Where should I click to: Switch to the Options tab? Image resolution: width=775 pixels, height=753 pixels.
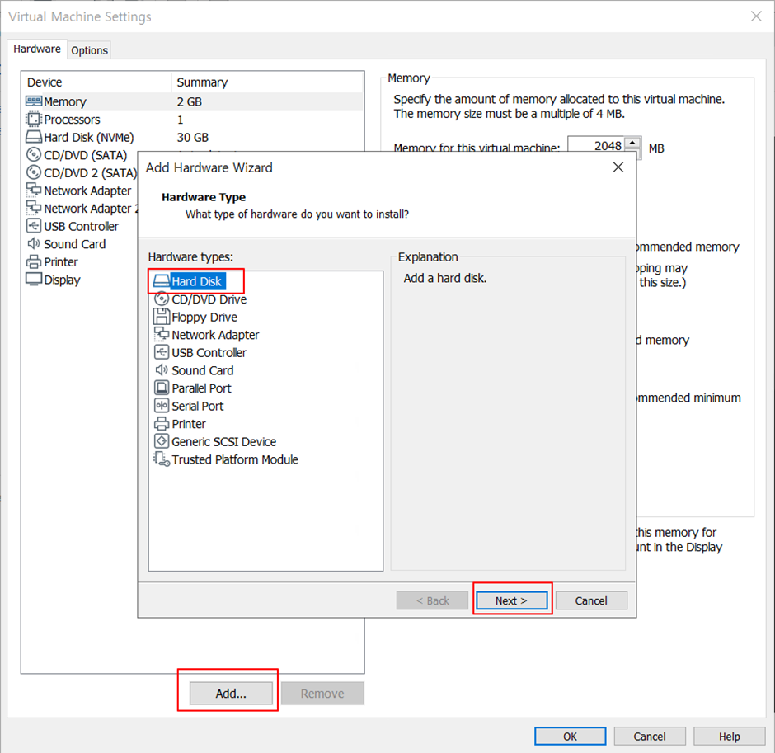(x=89, y=49)
